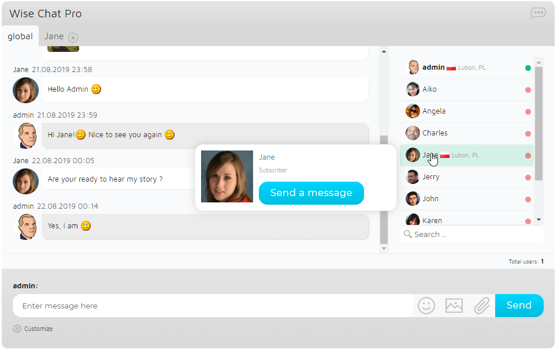The height and width of the screenshot is (350, 557).
Task: Switch to the global chat tab
Action: click(20, 36)
